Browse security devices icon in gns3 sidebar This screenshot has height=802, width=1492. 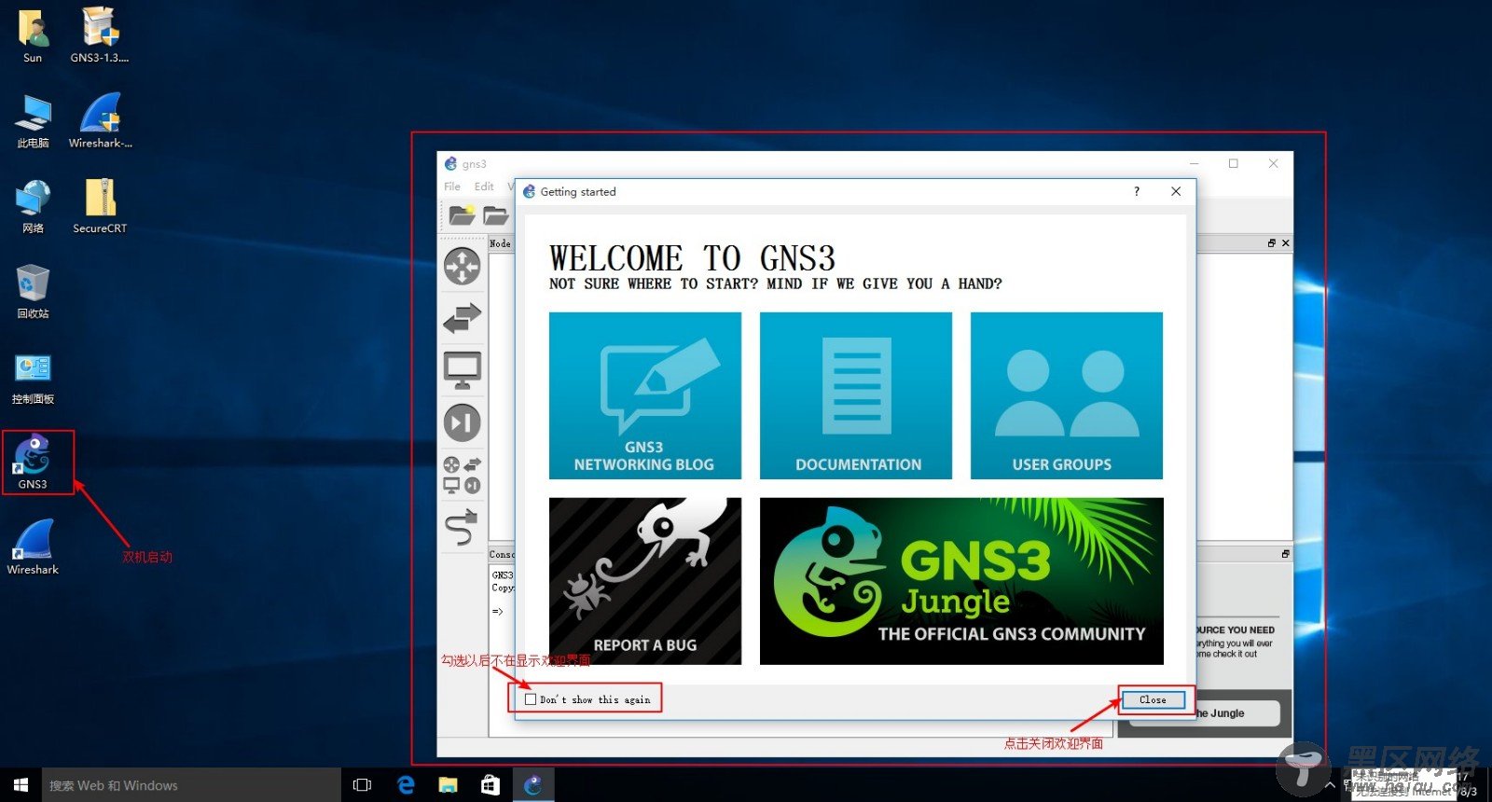pyautogui.click(x=462, y=422)
